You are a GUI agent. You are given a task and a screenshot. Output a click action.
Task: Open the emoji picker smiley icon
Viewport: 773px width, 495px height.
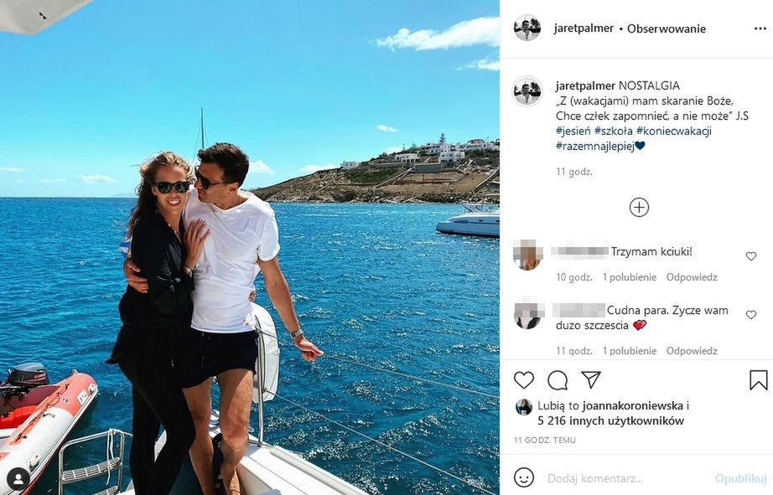coord(523,477)
